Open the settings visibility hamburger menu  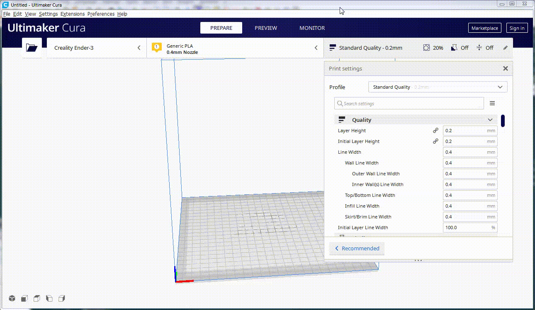[492, 103]
